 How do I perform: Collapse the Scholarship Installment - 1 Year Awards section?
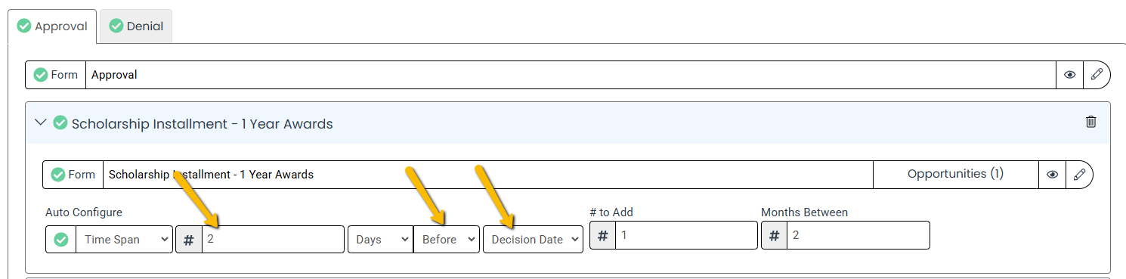click(41, 122)
